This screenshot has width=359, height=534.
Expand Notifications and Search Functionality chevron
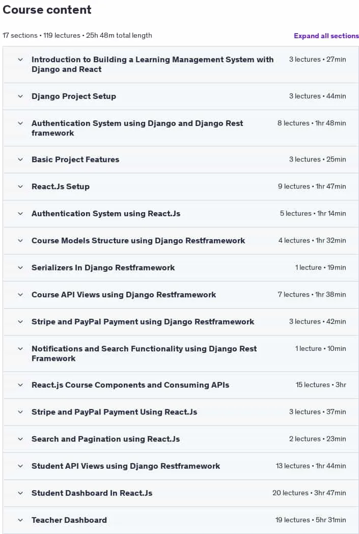[20, 349]
